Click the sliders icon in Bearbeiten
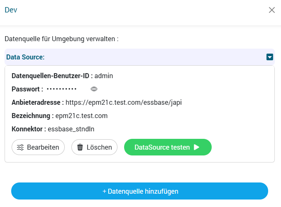Image resolution: width=281 pixels, height=207 pixels. (x=20, y=147)
